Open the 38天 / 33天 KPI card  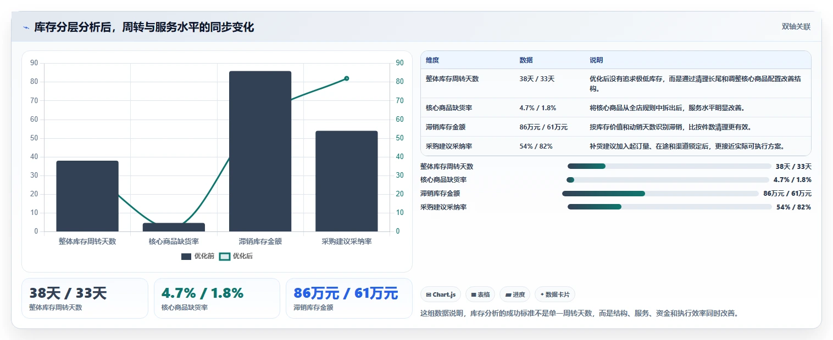click(85, 298)
